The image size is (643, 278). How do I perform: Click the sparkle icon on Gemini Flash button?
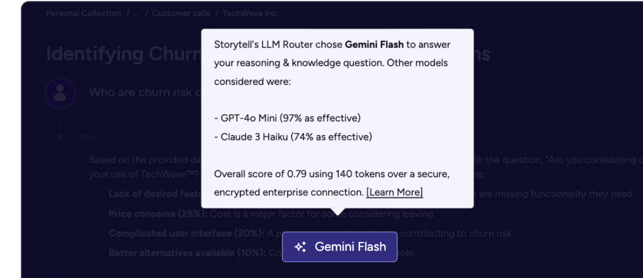pyautogui.click(x=300, y=247)
